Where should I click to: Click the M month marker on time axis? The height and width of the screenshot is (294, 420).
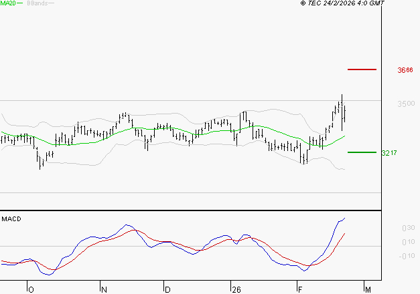coord(368,290)
